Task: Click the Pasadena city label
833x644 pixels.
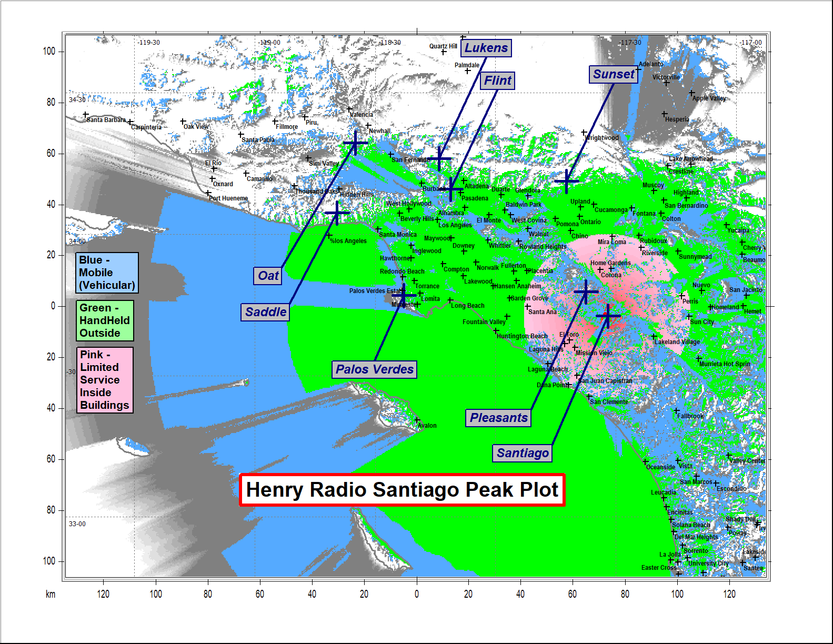Action: coord(475,198)
